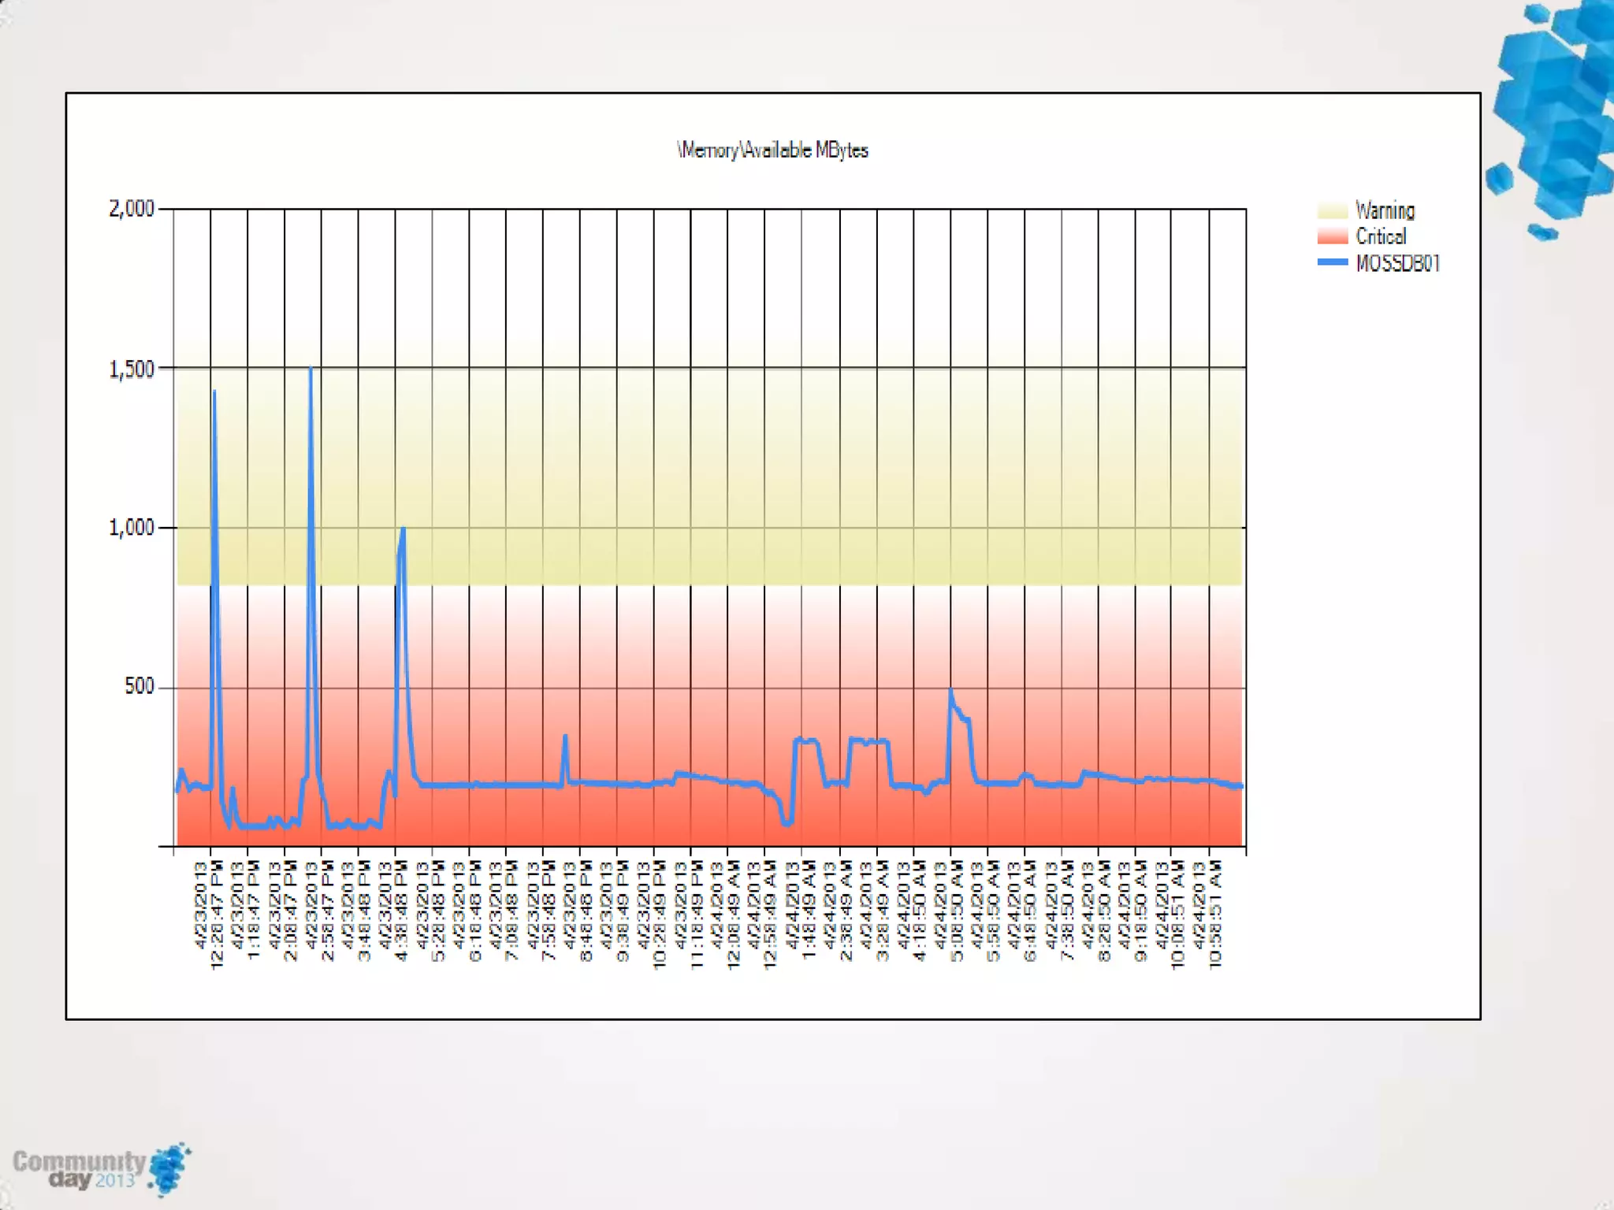Click the 1,000 y-axis label
Image resolution: width=1614 pixels, height=1210 pixels.
coord(132,528)
